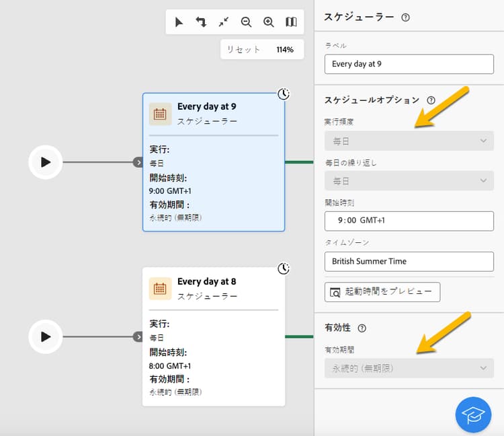Image resolution: width=504 pixels, height=436 pixels.
Task: Click 永続的 (無期限) text in Every day at 9 node
Action: click(x=175, y=218)
